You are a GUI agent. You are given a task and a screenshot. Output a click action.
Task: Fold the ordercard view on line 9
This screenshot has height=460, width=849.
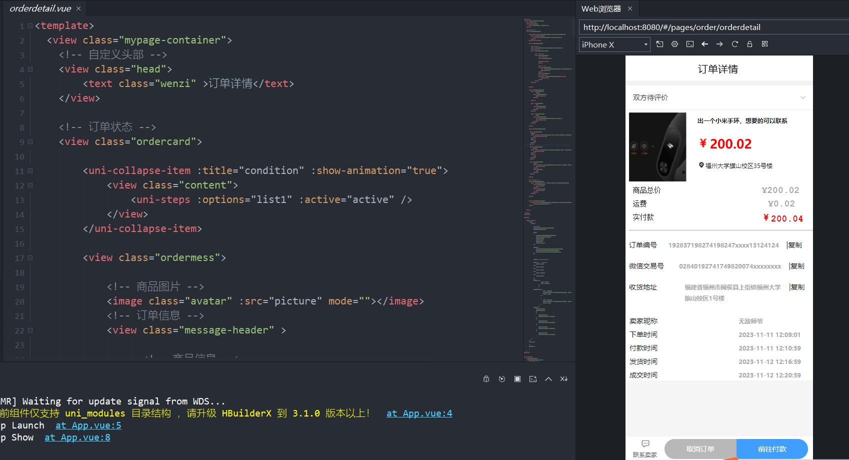(30, 142)
